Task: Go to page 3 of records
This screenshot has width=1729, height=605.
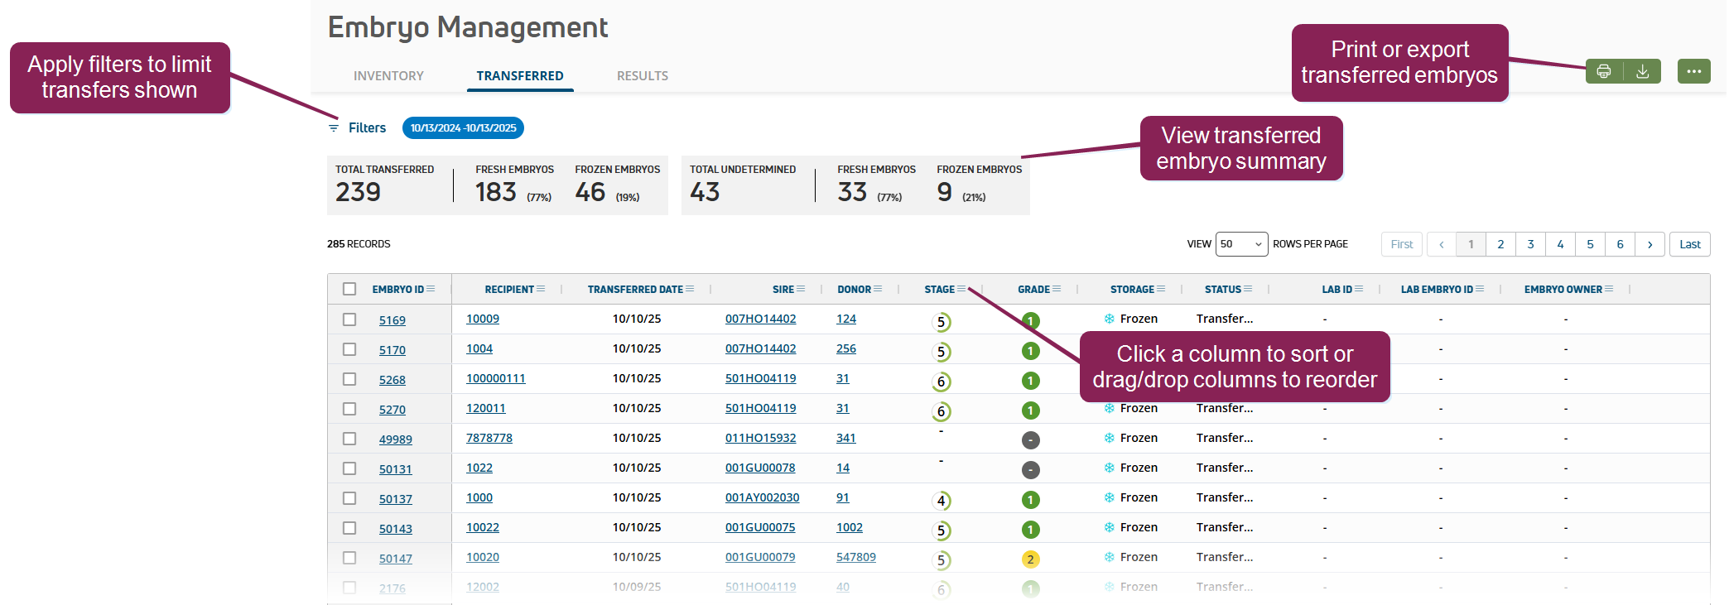Action: (x=1530, y=244)
